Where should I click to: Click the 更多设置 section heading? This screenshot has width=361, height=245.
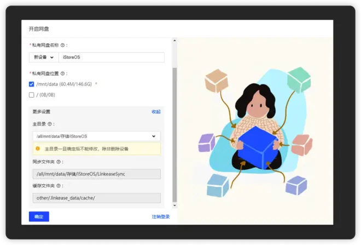pos(42,112)
